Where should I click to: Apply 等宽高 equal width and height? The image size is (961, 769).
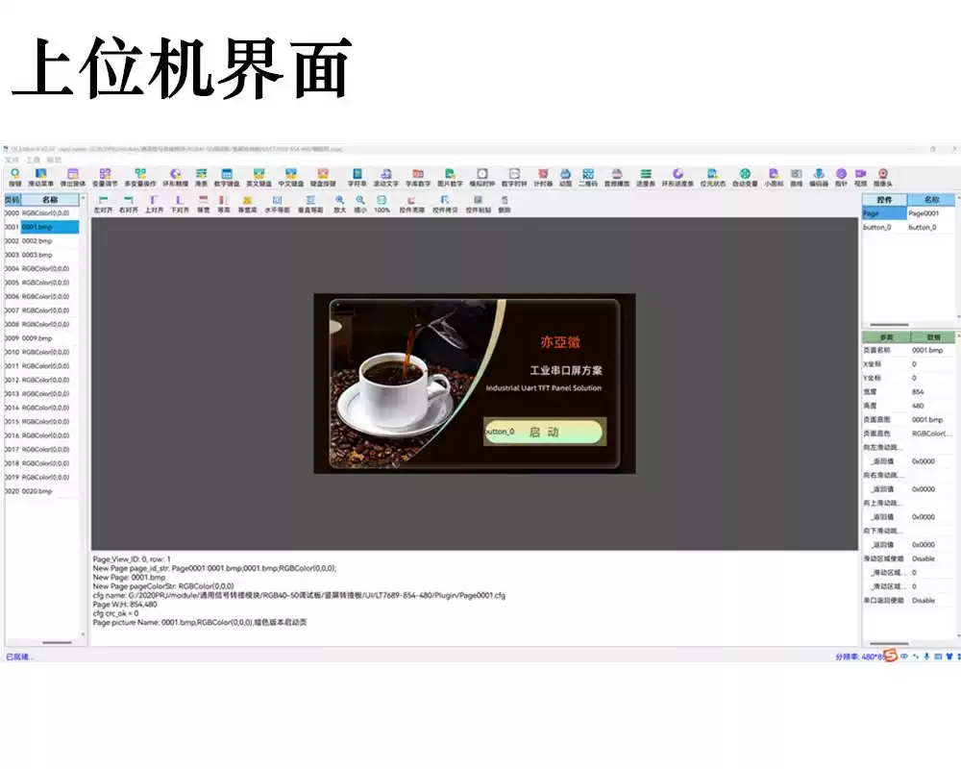[248, 204]
